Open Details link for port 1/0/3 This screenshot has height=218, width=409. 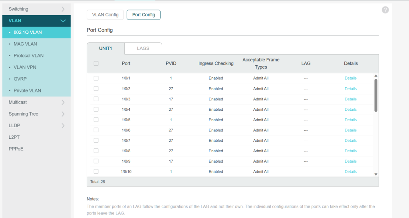(x=351, y=99)
